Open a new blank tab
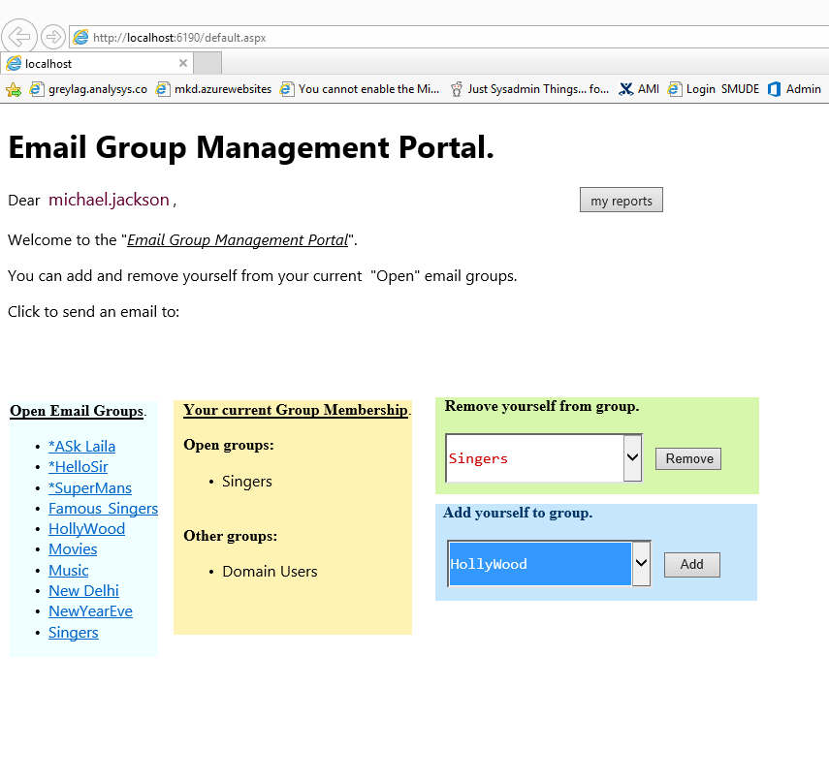 pyautogui.click(x=207, y=63)
